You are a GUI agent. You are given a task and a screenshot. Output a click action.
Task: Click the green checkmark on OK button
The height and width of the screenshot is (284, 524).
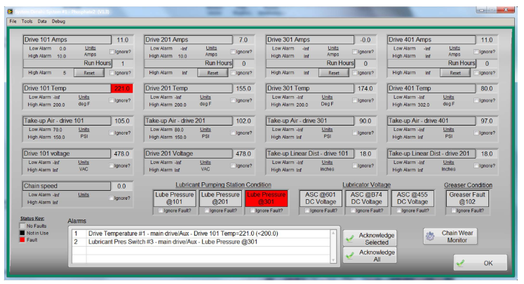point(460,263)
